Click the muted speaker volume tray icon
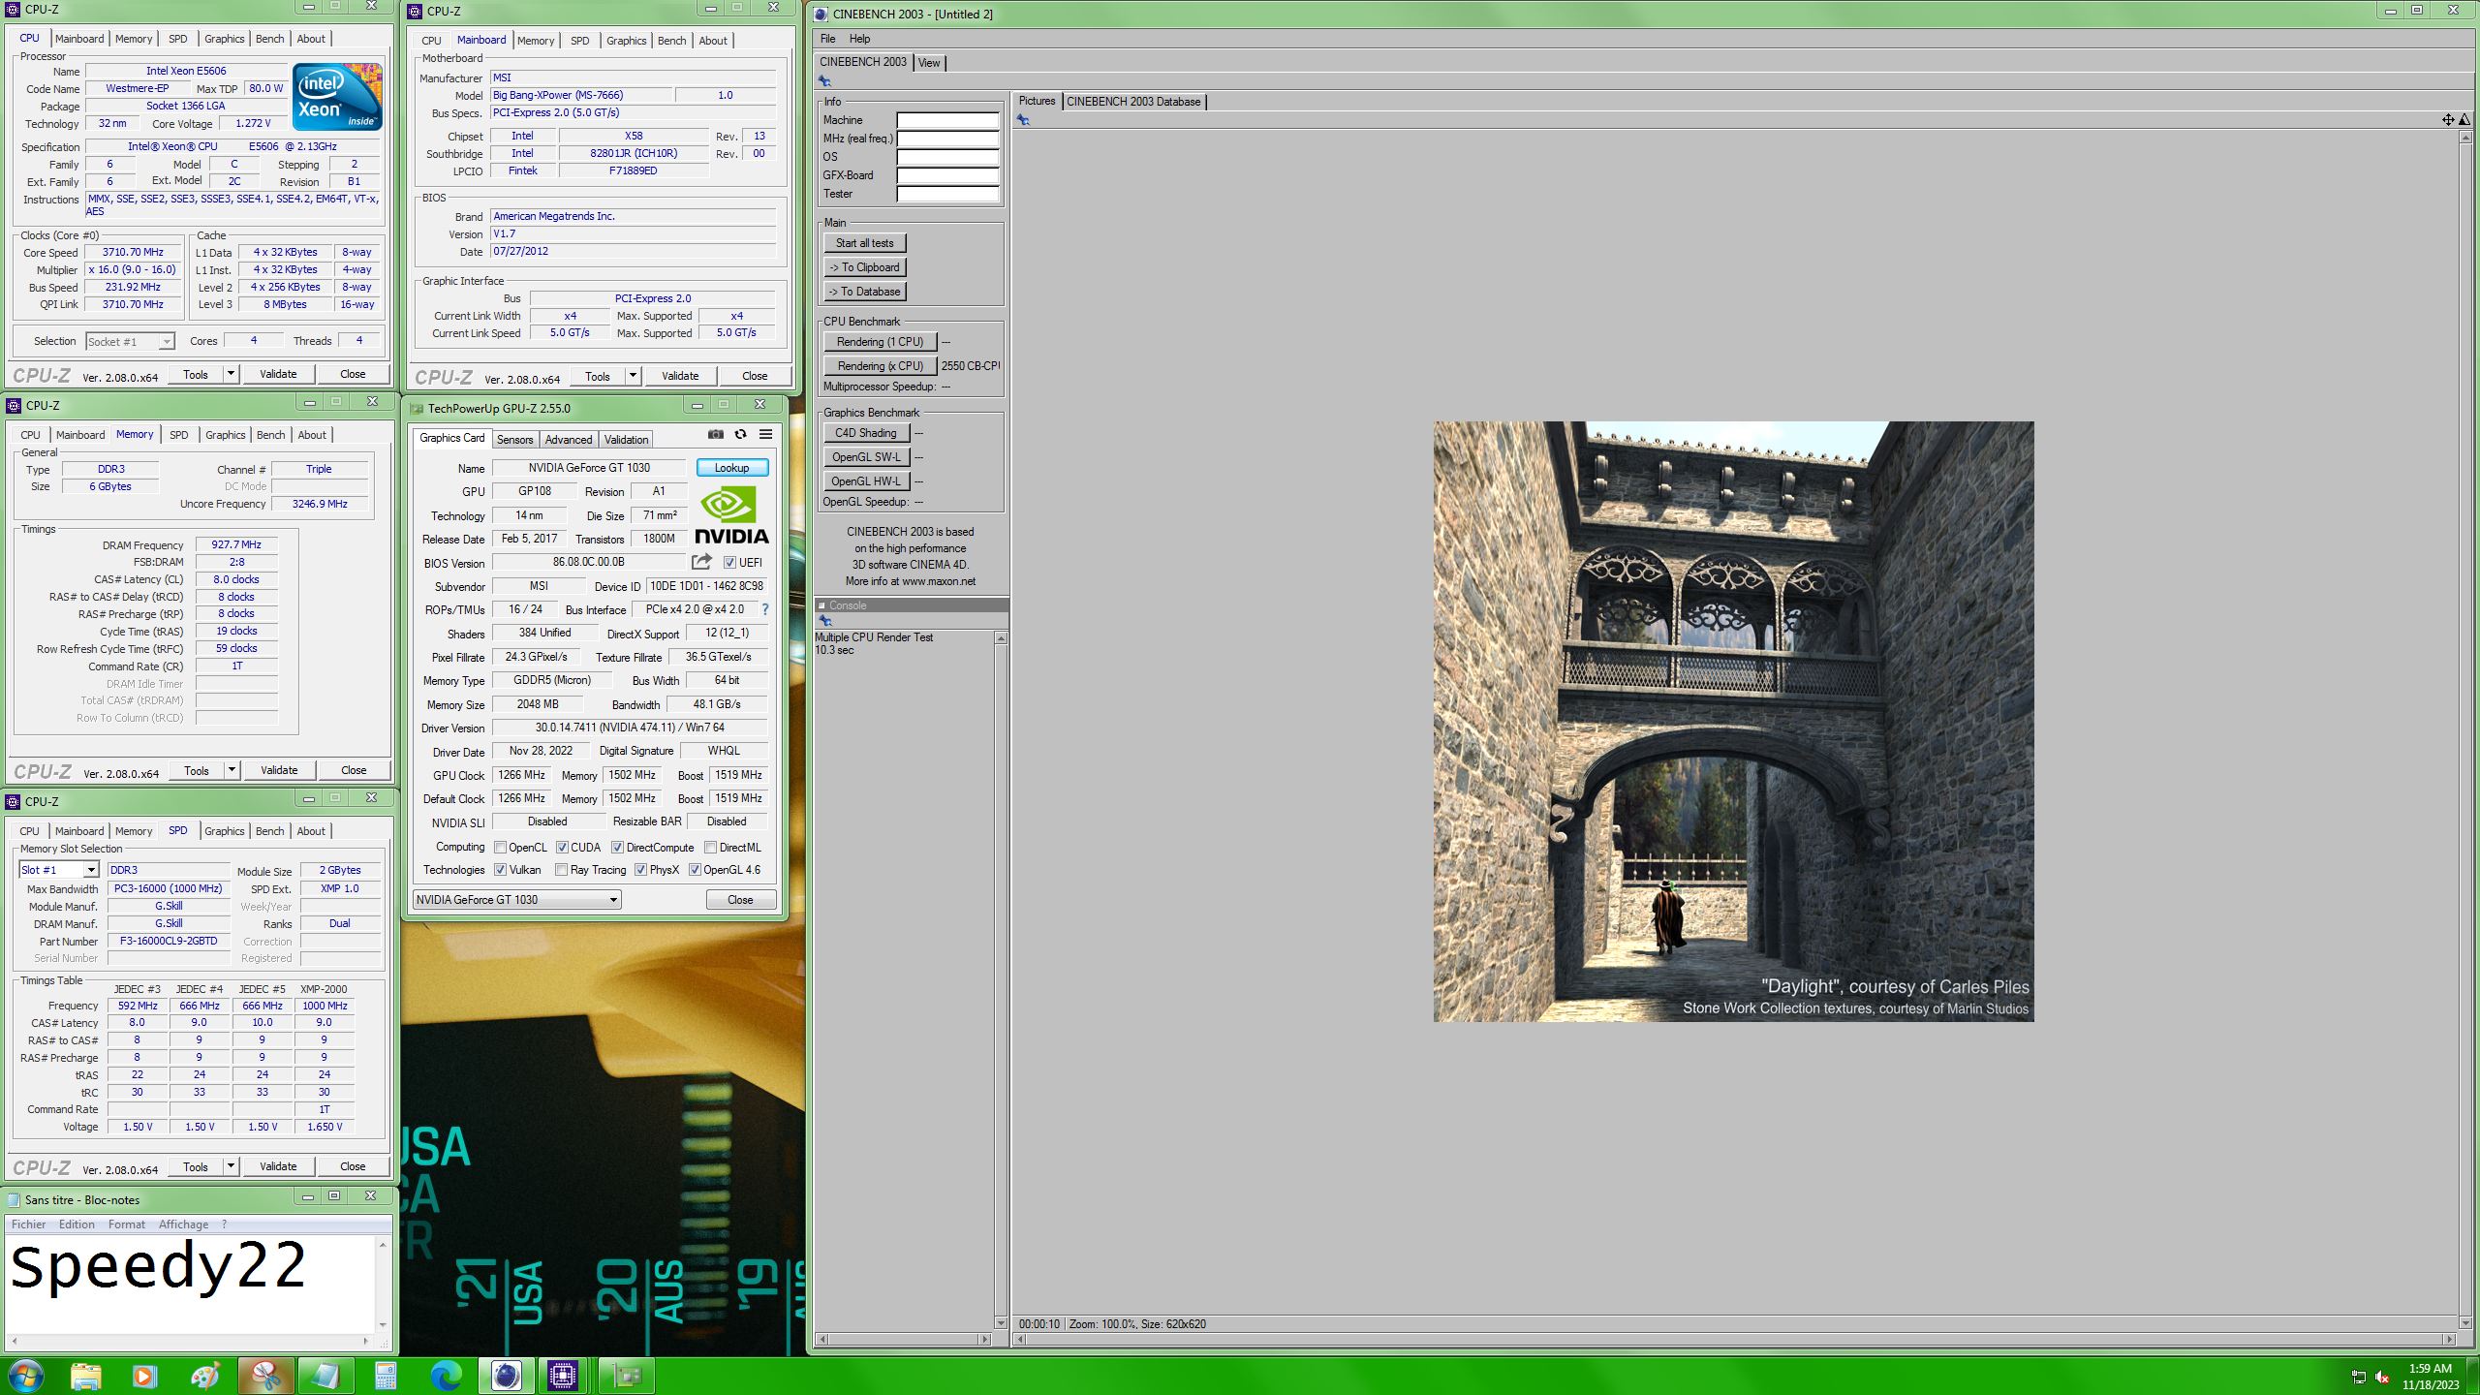 2382,1378
